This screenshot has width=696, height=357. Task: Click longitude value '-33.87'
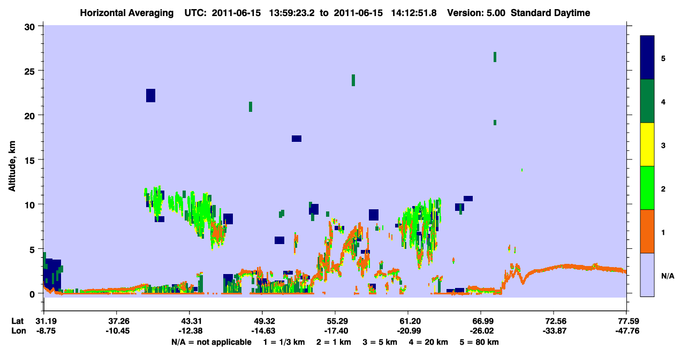pyautogui.click(x=554, y=331)
